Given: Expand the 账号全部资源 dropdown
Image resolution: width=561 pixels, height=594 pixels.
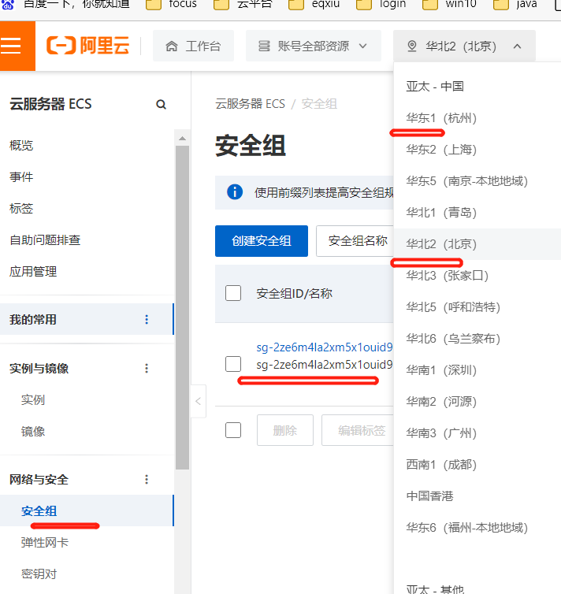Looking at the screenshot, I should 314,46.
